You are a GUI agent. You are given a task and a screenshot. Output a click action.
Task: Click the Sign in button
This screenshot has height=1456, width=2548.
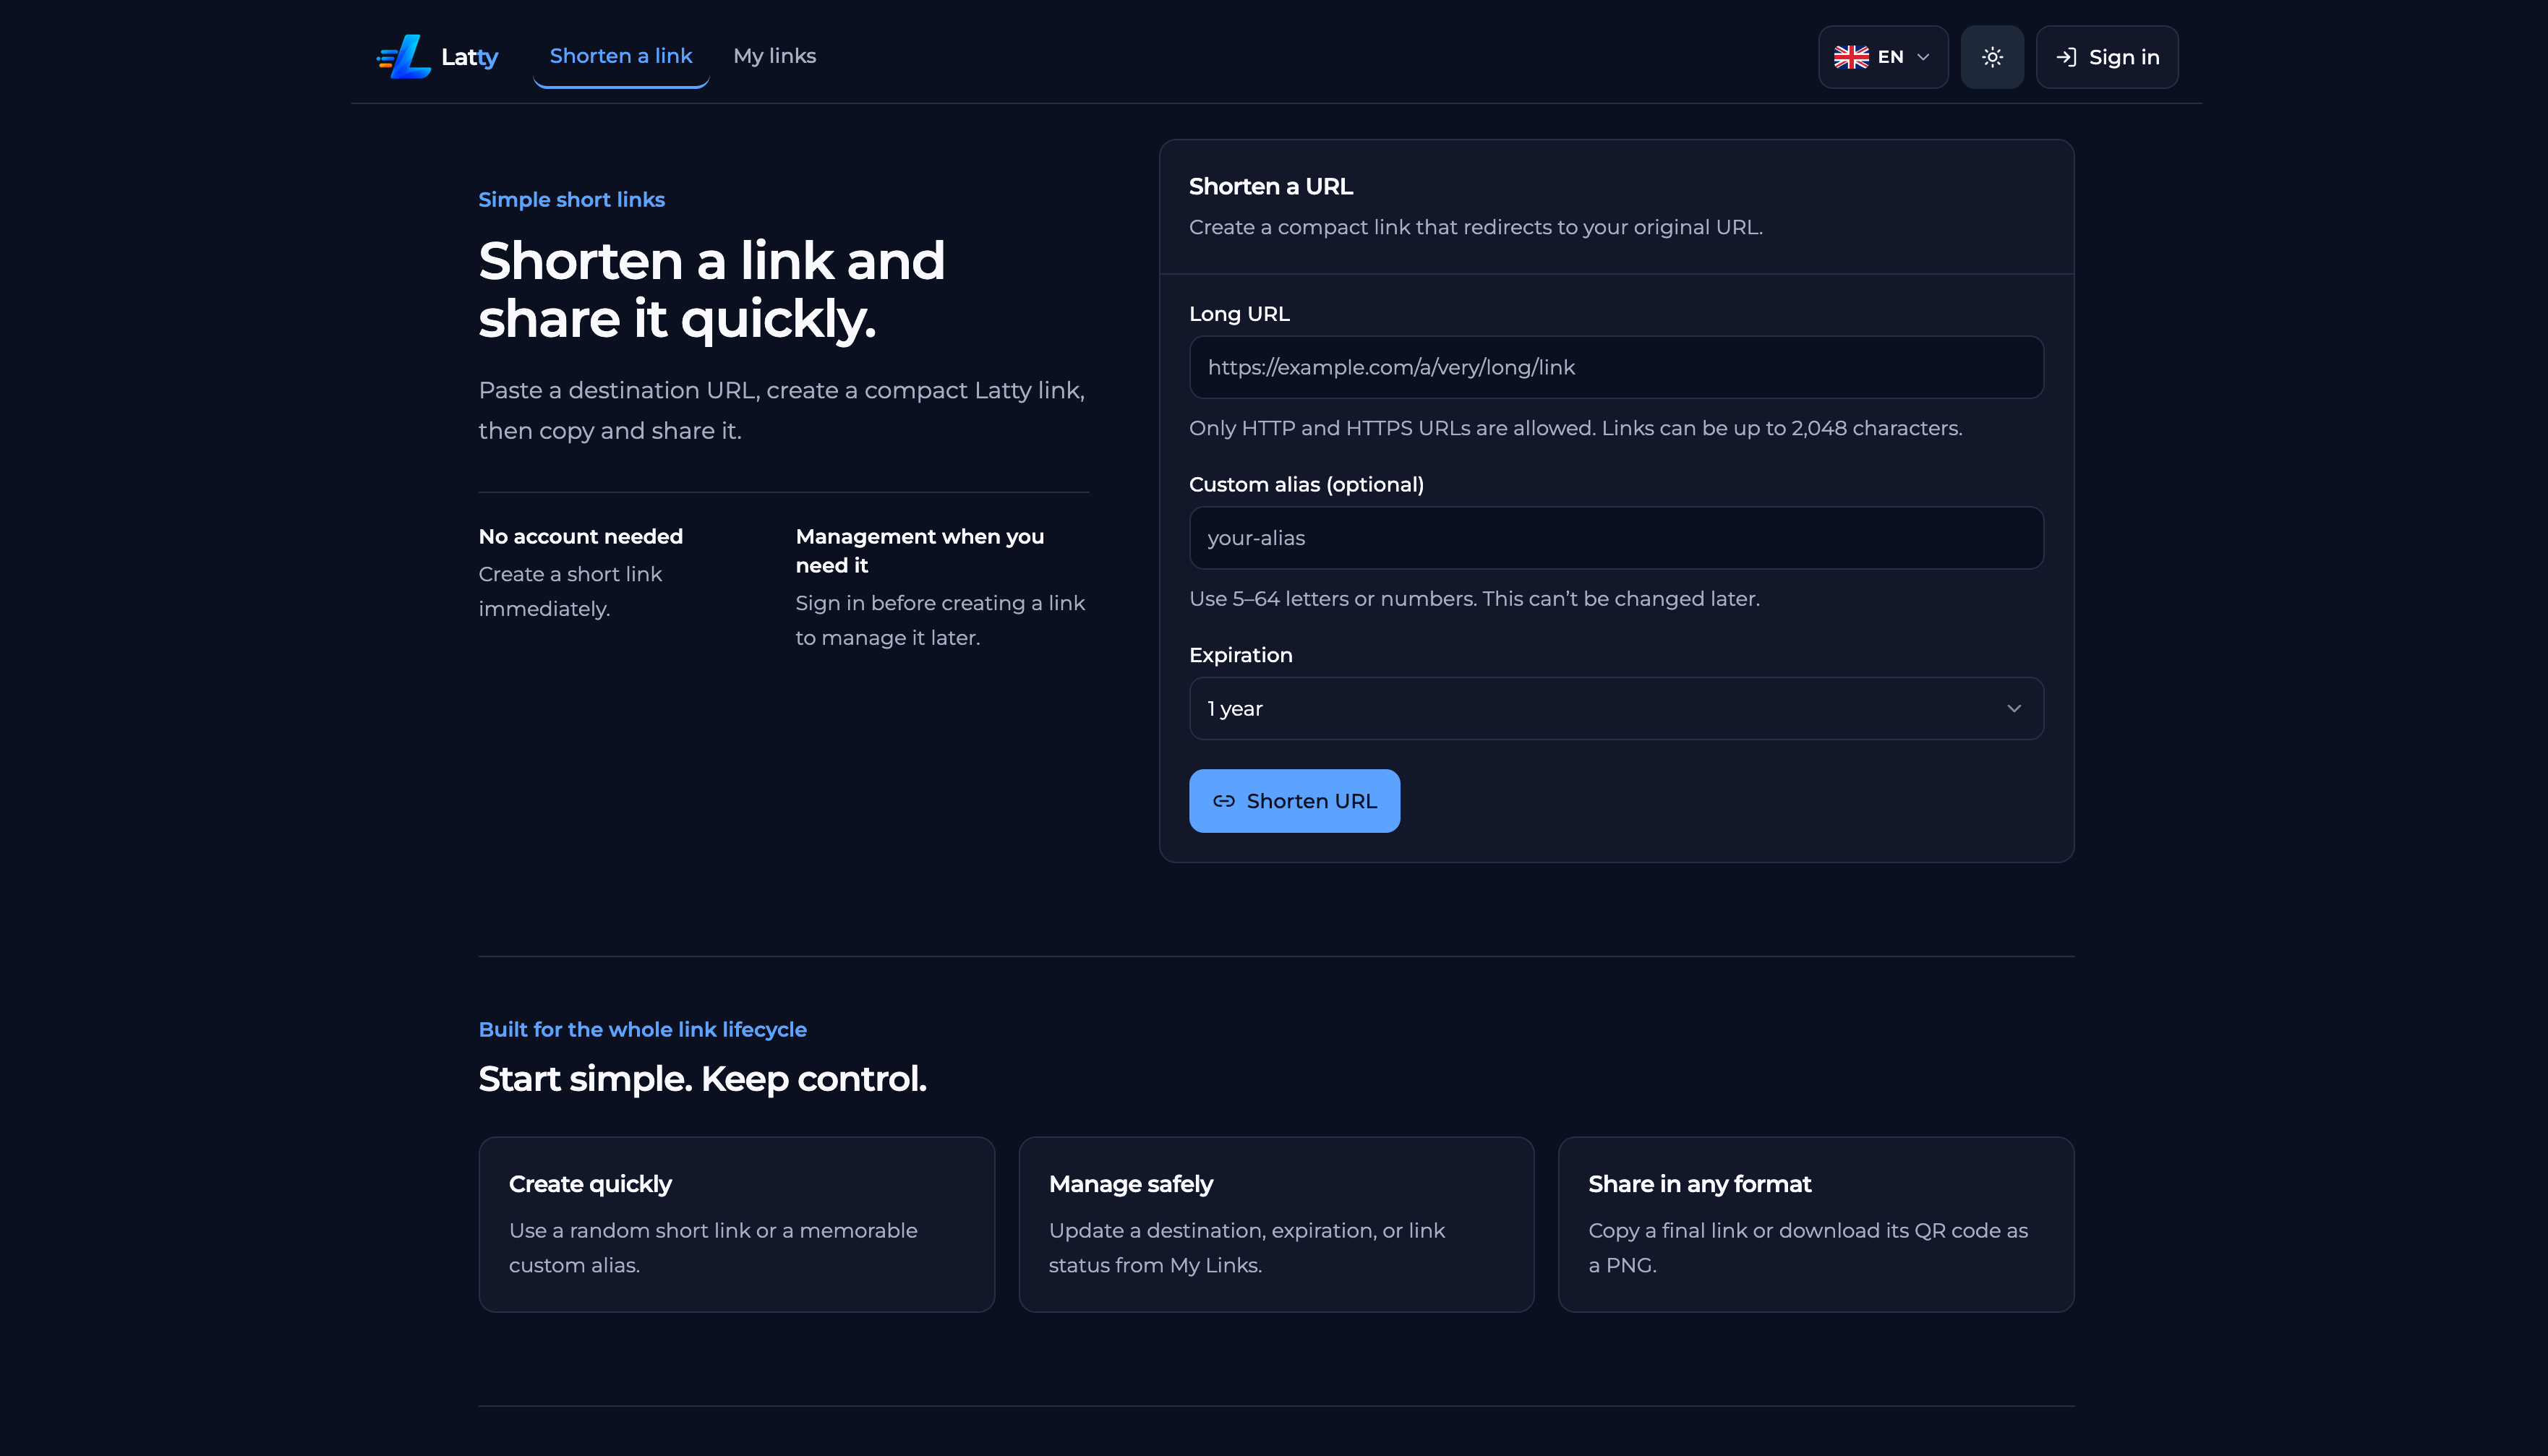click(2107, 57)
